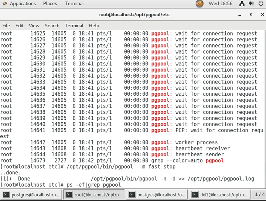The height and width of the screenshot is (201, 266).
Task: Switch to postgres@localhost:/o... taskbar window
Action: pyautogui.click(x=157, y=195)
